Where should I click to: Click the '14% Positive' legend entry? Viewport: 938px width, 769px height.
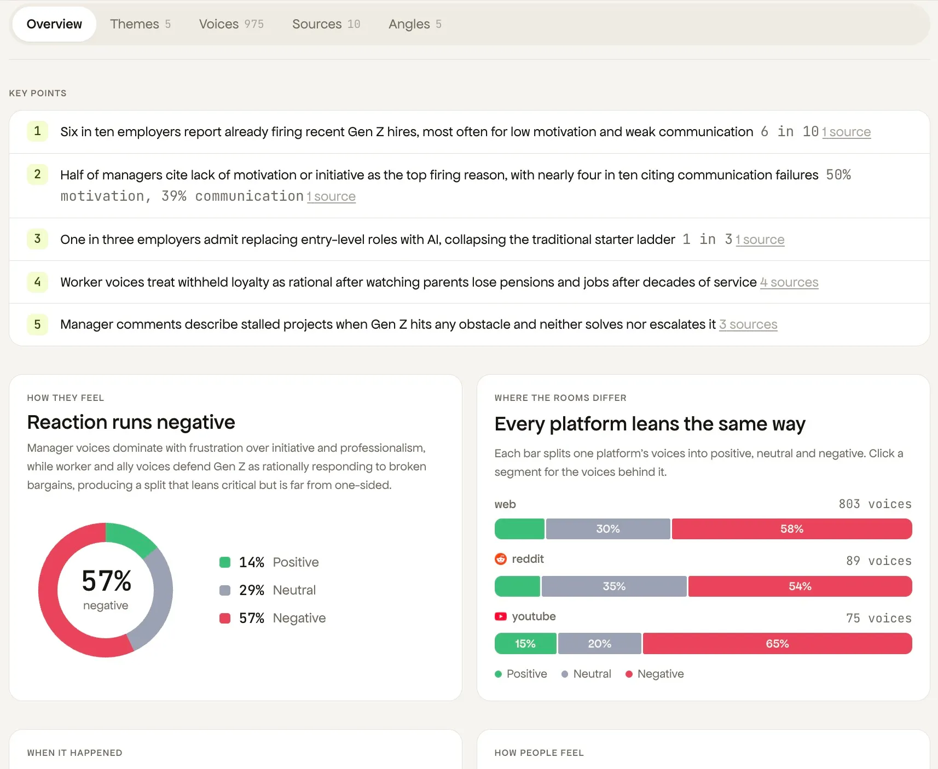click(x=269, y=562)
